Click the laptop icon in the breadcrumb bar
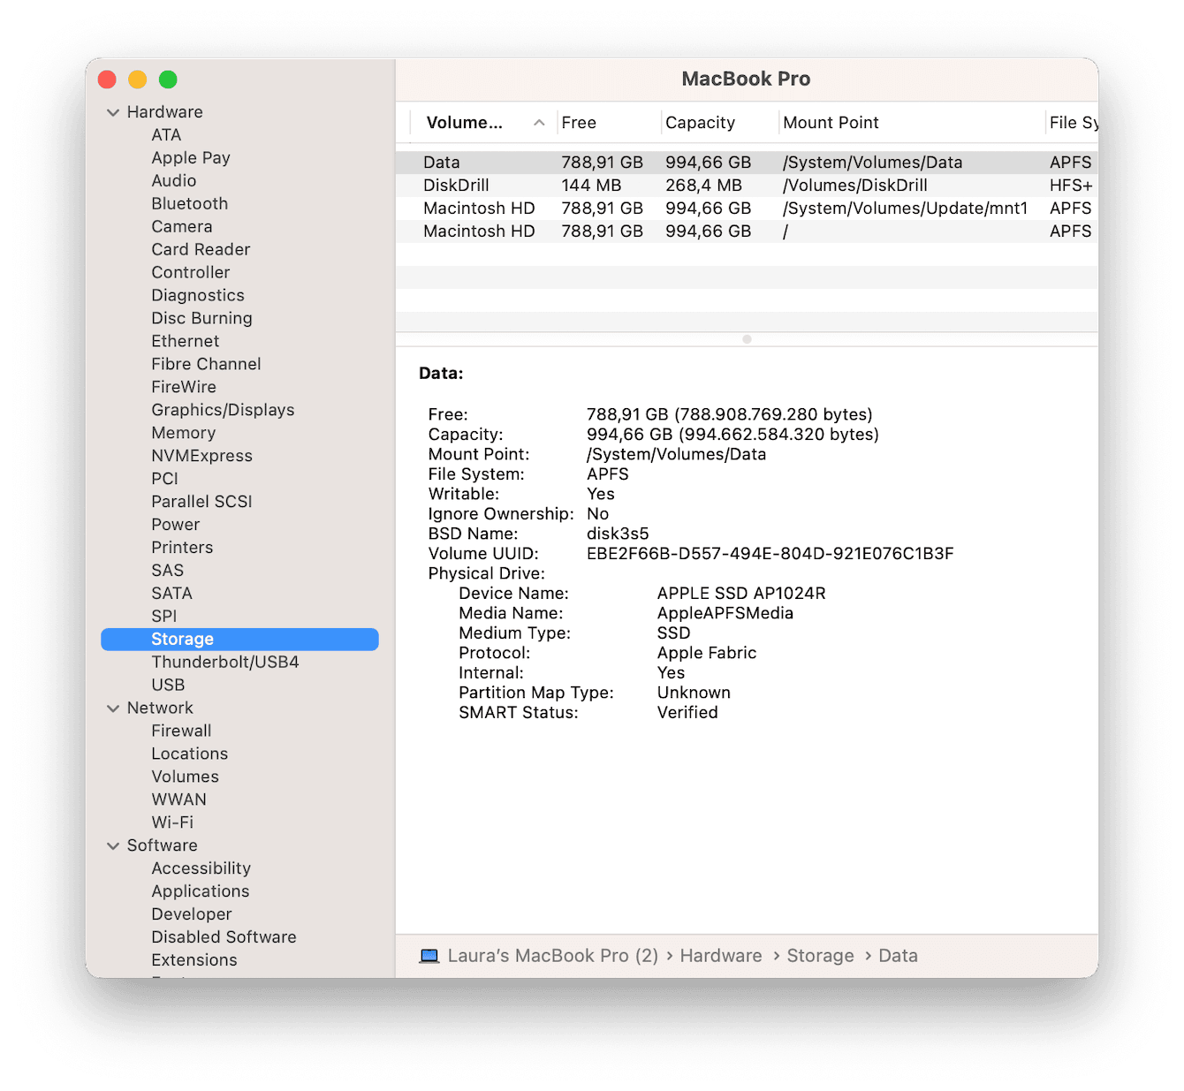Viewport: 1184px width, 1091px height. [x=429, y=955]
